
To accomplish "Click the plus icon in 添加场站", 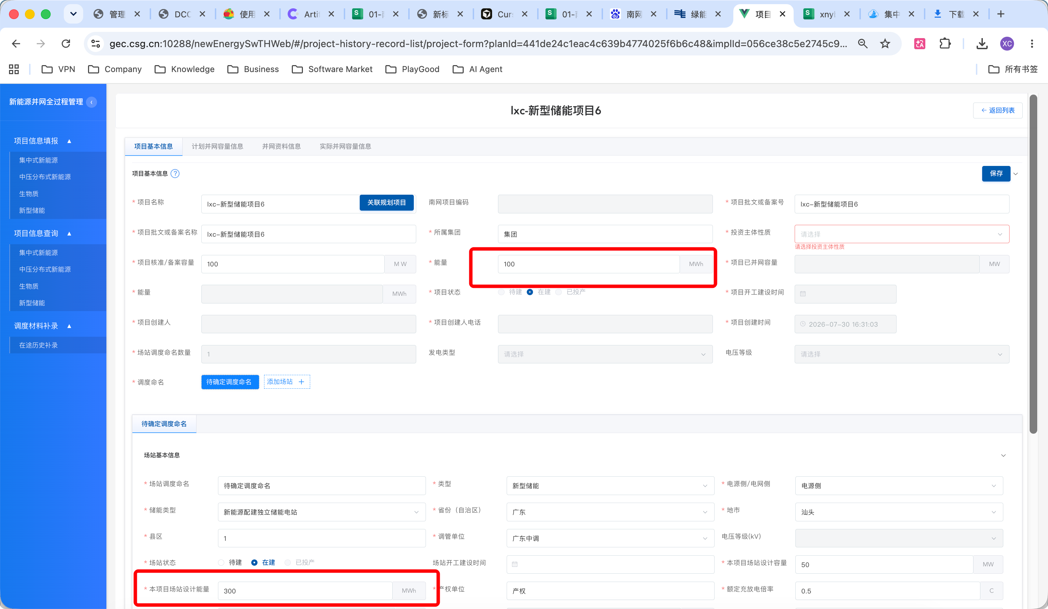I will coord(302,382).
